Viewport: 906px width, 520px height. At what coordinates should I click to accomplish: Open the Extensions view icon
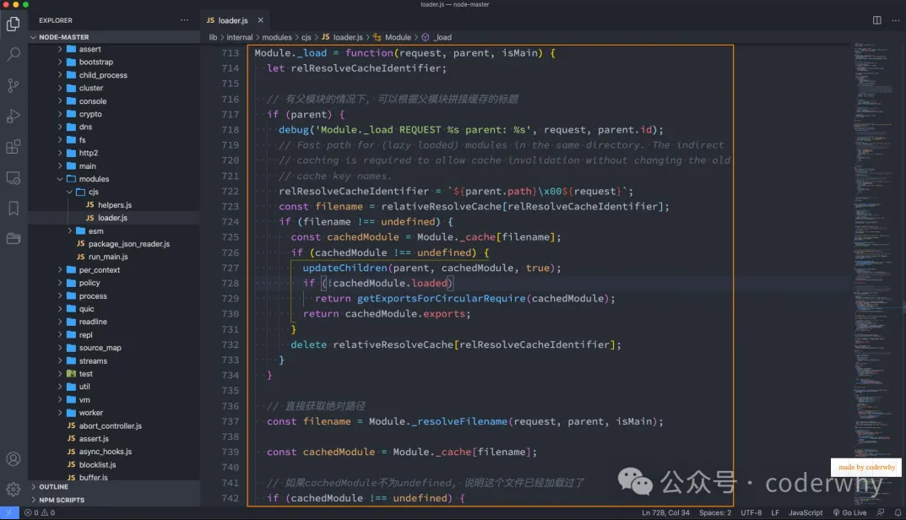[14, 147]
